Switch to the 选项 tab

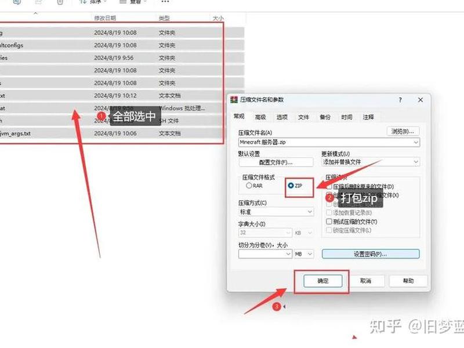(x=282, y=117)
